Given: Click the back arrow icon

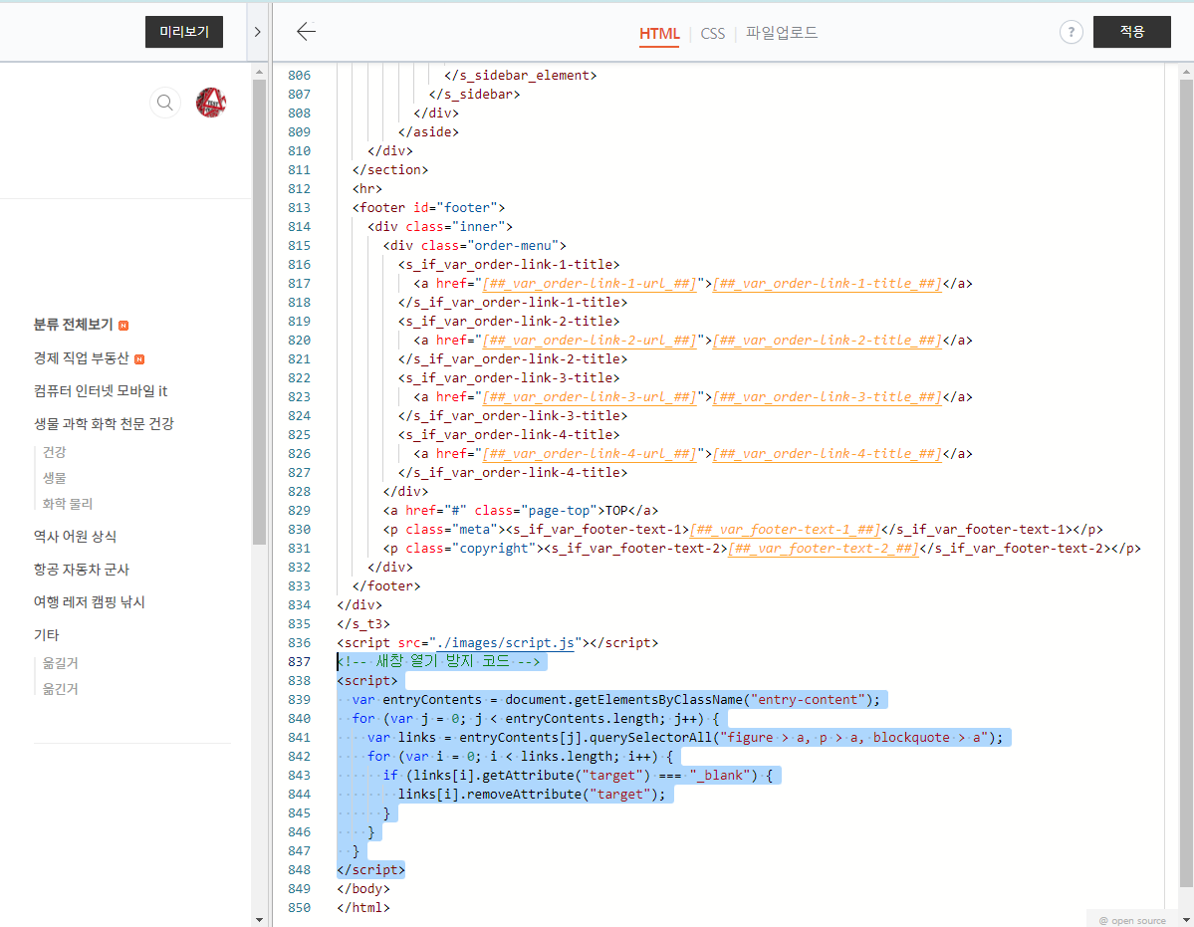Looking at the screenshot, I should pos(306,31).
